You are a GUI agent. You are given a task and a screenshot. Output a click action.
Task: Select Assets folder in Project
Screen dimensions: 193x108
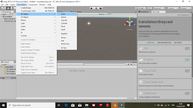pos(8,78)
